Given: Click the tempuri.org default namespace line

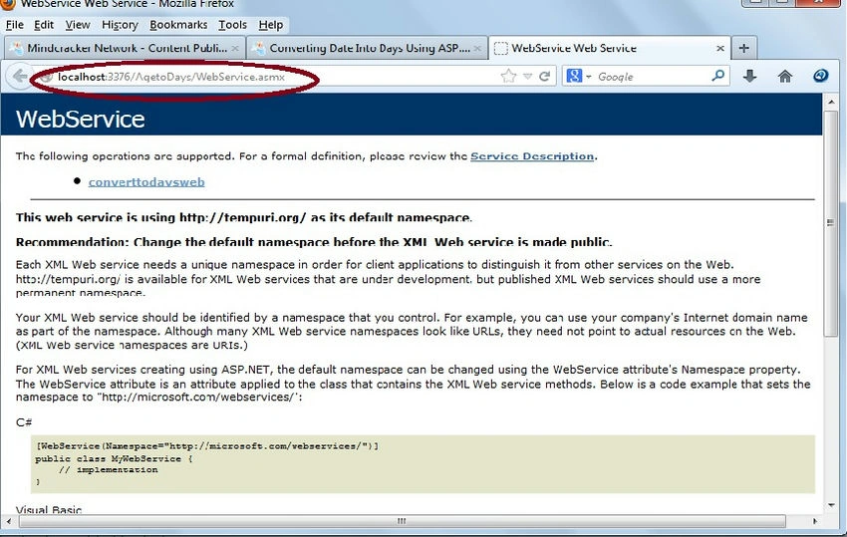Looking at the screenshot, I should pos(244,218).
